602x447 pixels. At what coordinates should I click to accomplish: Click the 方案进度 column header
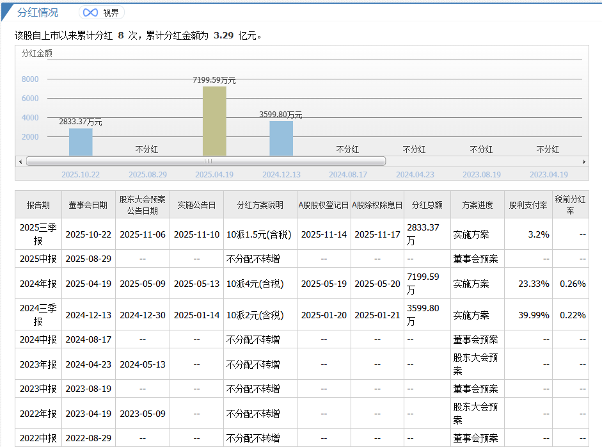point(478,205)
